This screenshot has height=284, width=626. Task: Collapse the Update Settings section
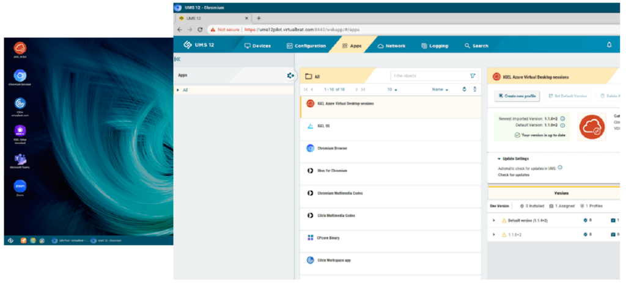point(499,158)
